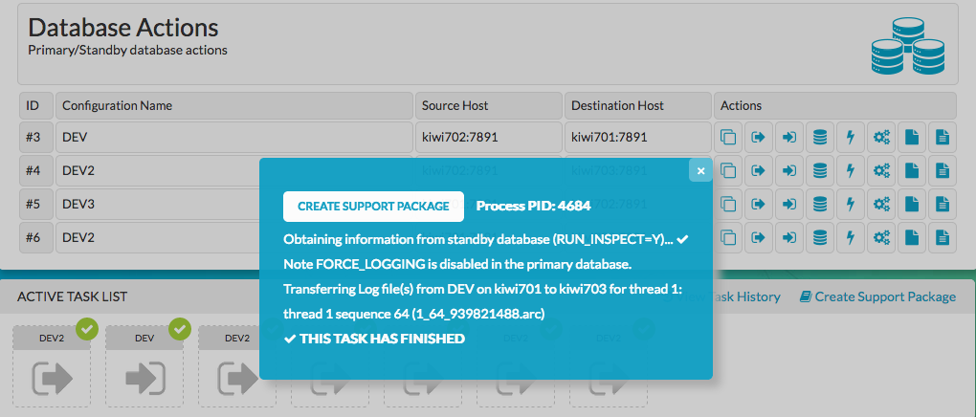
Task: Click the database stack icon in row #4
Action: coord(820,170)
